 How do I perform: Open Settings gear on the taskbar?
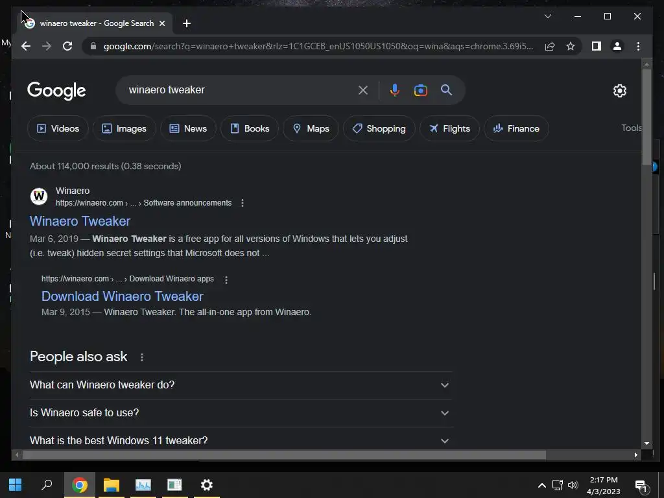click(x=206, y=485)
